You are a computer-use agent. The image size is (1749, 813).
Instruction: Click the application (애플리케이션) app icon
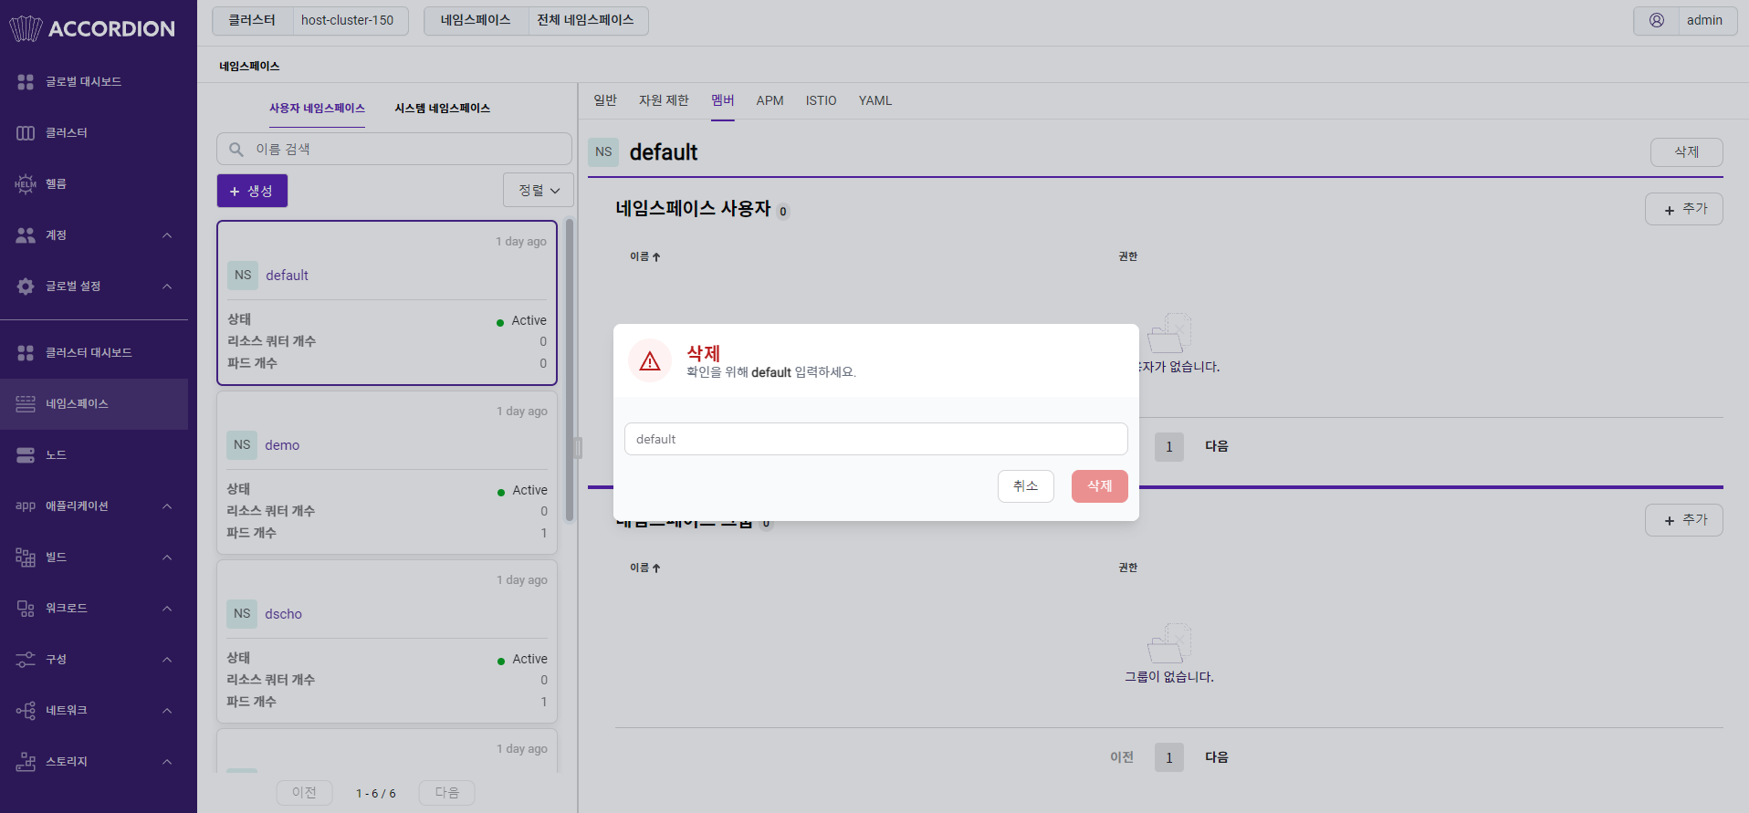(26, 506)
